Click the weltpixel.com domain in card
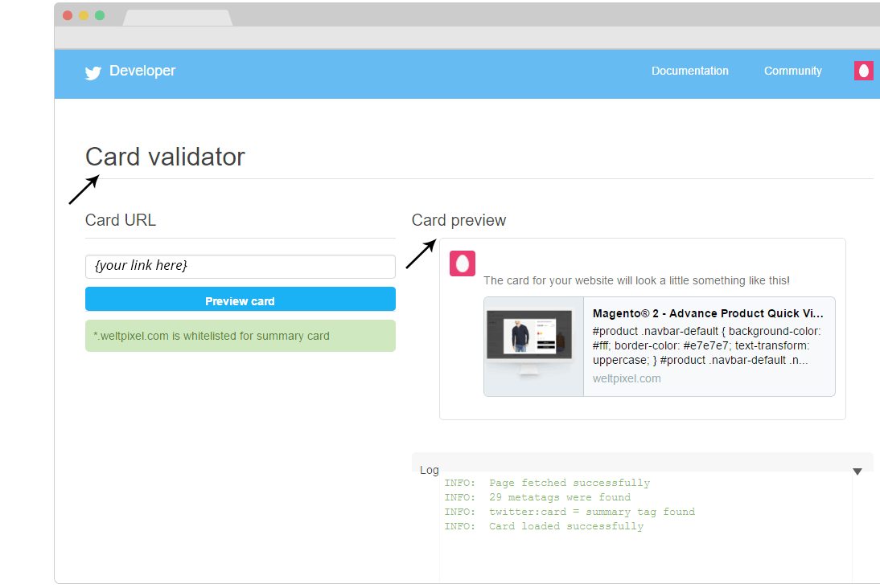This screenshot has width=880, height=588. [627, 378]
